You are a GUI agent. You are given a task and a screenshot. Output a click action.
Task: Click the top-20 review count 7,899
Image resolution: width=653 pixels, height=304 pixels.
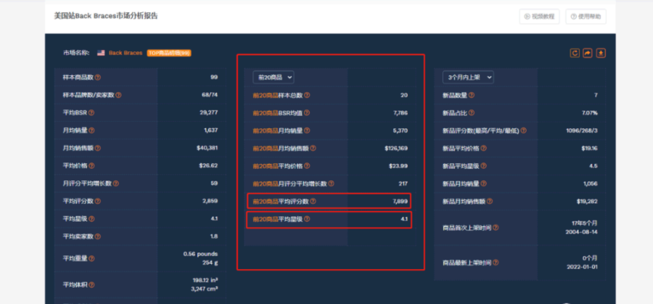[400, 201]
